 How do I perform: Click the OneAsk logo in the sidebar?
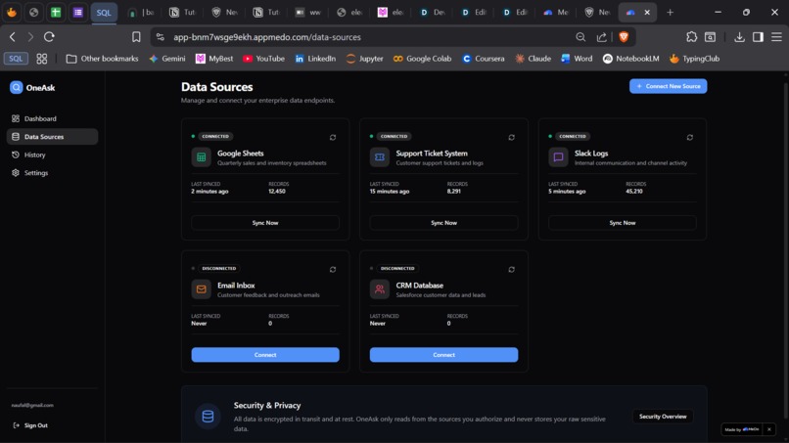coord(16,87)
